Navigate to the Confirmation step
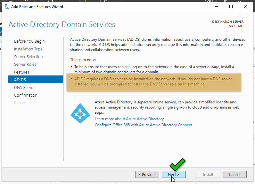This screenshot has height=184, width=255. [26, 95]
